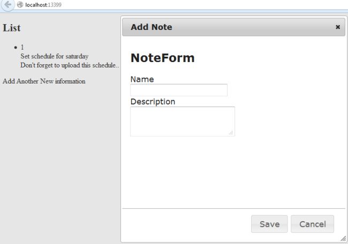Viewport: 348px width, 244px height.
Task: Close the Add Note dialog with x
Action: pos(337,27)
